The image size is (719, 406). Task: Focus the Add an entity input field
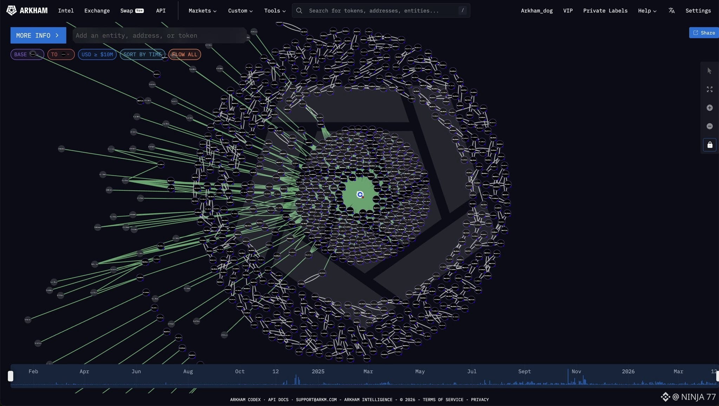[x=160, y=35]
